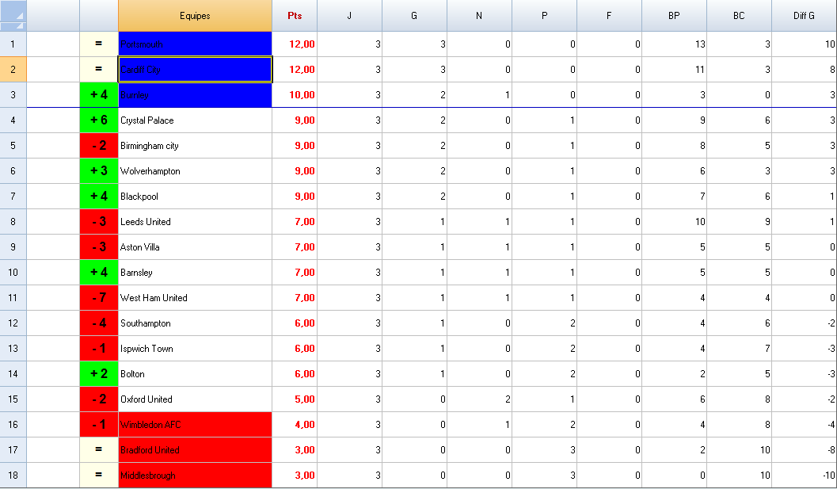Click the J column header
This screenshot has width=837, height=489.
click(350, 16)
